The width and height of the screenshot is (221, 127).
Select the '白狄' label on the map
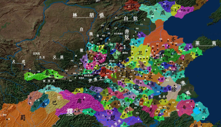(131, 18)
